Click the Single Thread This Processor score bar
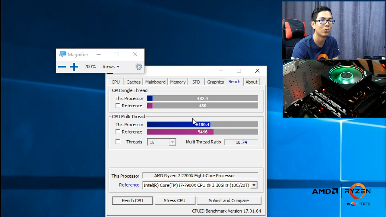 click(202, 99)
